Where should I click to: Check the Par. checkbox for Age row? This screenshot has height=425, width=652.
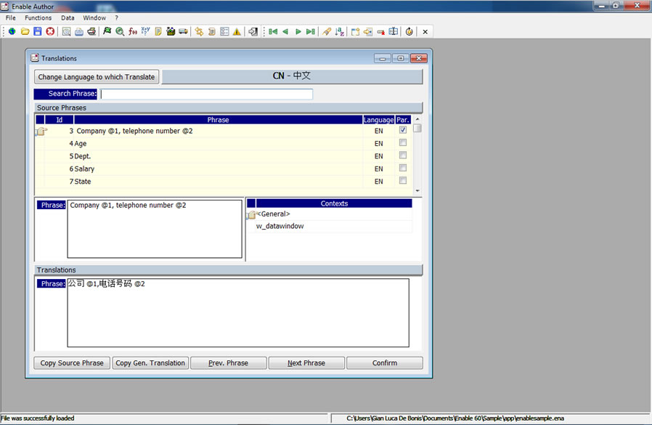tap(403, 143)
